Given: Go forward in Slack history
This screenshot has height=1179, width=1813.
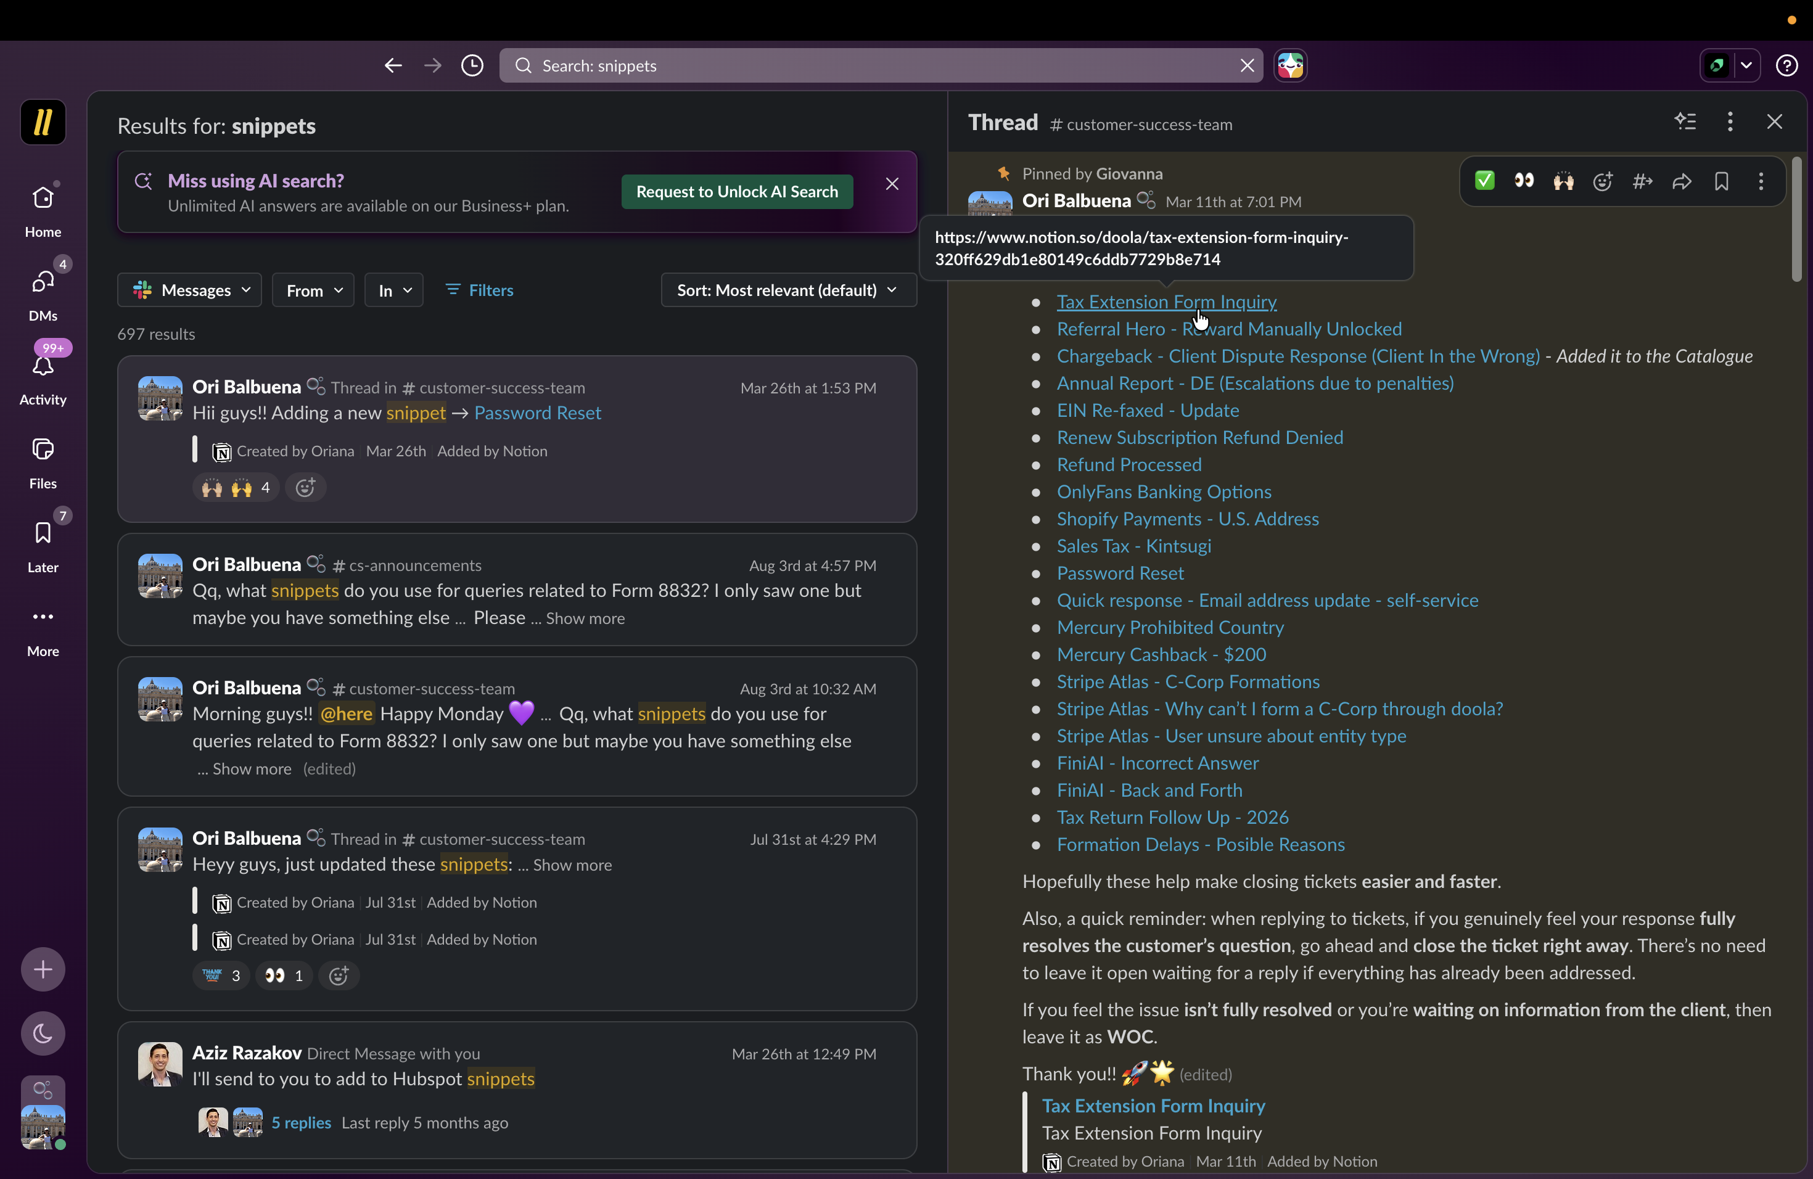Looking at the screenshot, I should click(x=433, y=65).
